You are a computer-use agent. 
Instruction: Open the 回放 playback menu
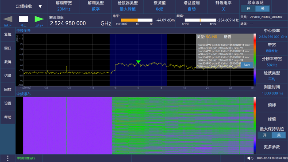pos(8,90)
